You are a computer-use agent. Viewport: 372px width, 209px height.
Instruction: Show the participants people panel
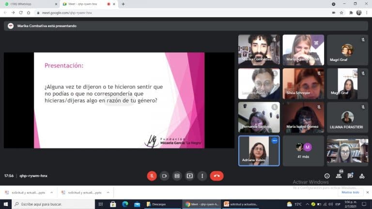[x=339, y=176]
